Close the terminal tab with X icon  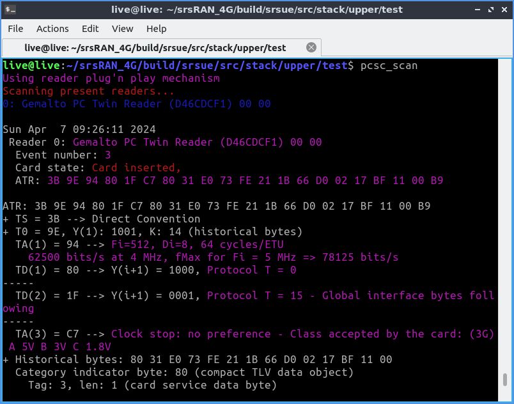tap(311, 47)
